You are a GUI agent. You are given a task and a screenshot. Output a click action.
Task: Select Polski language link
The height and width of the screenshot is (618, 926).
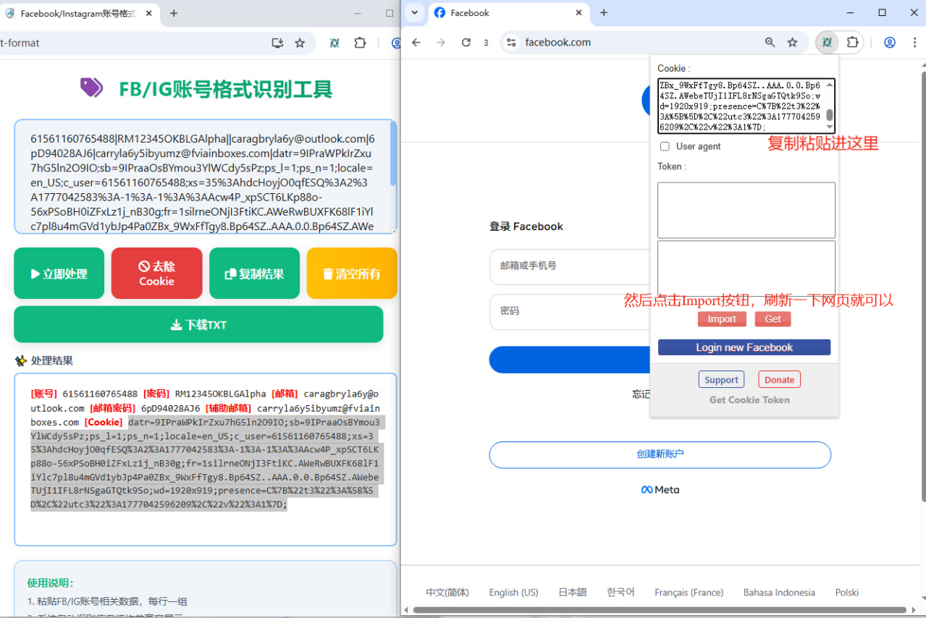(847, 592)
